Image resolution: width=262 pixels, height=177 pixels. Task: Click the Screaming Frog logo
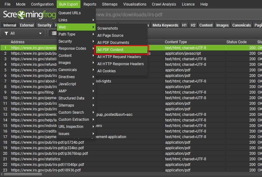click(30, 15)
